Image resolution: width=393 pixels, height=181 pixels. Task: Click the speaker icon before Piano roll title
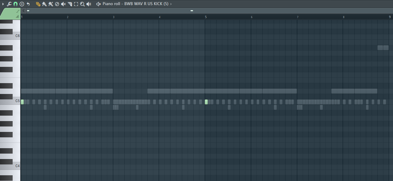point(99,4)
